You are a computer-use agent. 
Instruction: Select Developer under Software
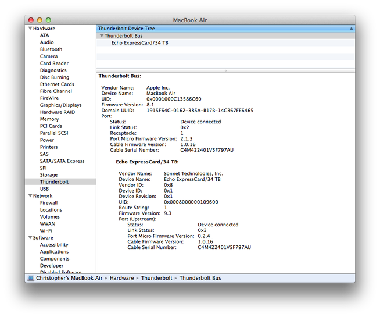click(52, 266)
